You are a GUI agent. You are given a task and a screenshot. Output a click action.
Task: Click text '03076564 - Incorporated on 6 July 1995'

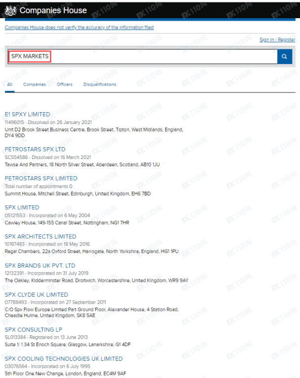[48, 366]
